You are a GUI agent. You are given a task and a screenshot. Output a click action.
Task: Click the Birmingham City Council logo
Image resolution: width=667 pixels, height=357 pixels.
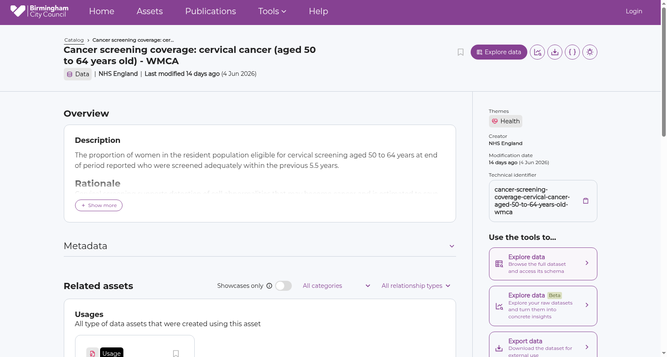click(x=40, y=11)
